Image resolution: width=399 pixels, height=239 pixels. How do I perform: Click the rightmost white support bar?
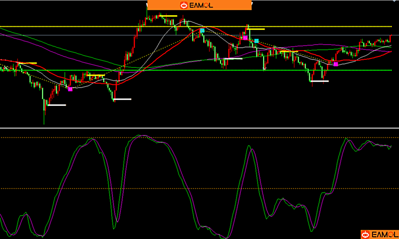[x=320, y=81]
